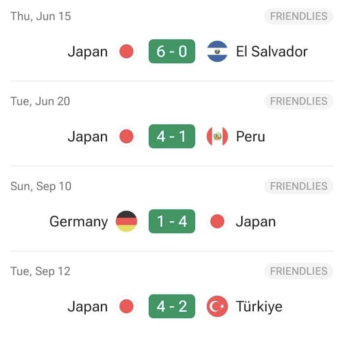342x341 pixels.
Task: Click Japan's flag in the Türkiye match
Action: (126, 307)
